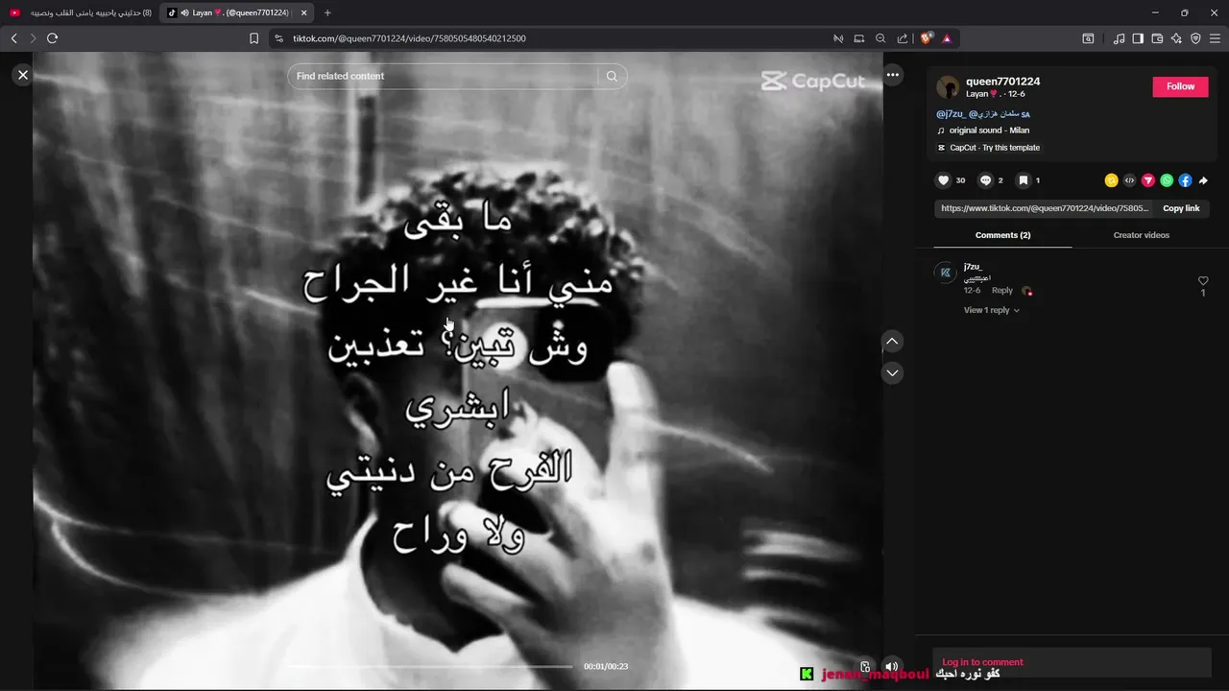1229x691 pixels.
Task: Send to friends via red paper plane icon
Action: coord(1147,180)
